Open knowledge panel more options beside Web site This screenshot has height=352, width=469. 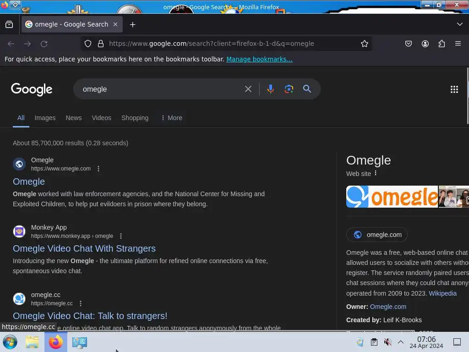pos(376,173)
